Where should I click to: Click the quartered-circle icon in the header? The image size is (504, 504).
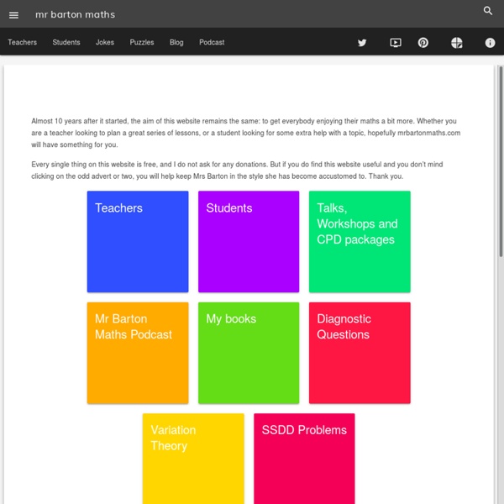click(456, 43)
